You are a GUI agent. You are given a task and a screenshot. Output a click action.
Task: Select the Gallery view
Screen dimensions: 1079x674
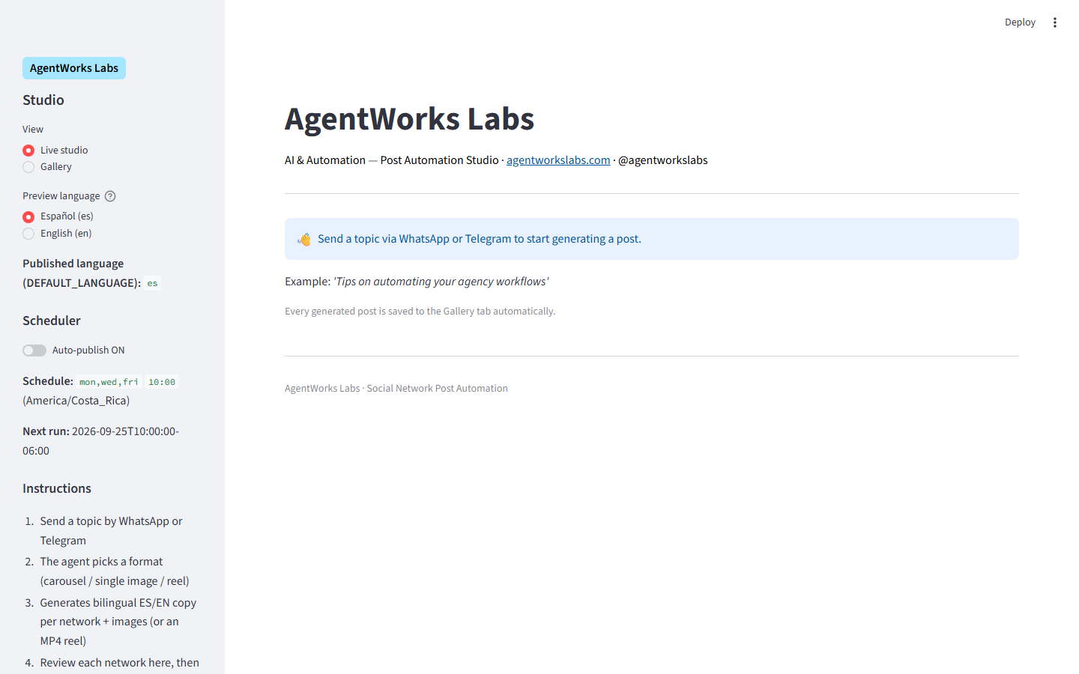[x=47, y=167]
